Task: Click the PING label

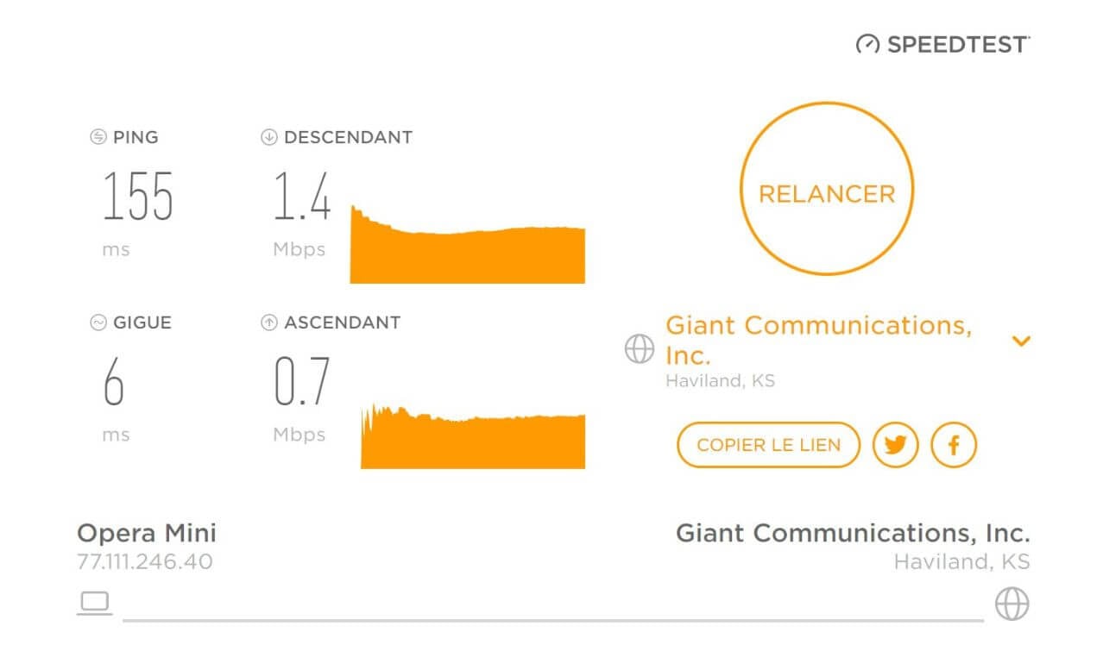Action: pyautogui.click(x=136, y=137)
